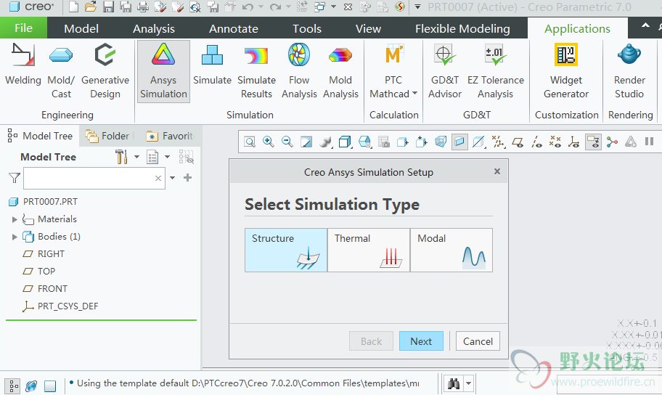Launch Render Studio

pyautogui.click(x=629, y=71)
